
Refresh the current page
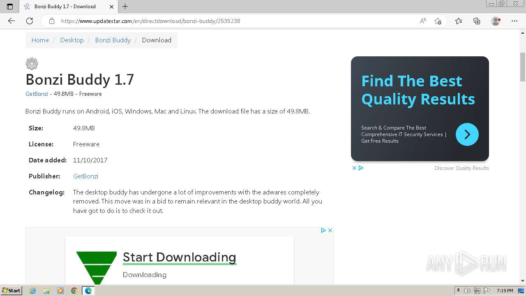[30, 21]
